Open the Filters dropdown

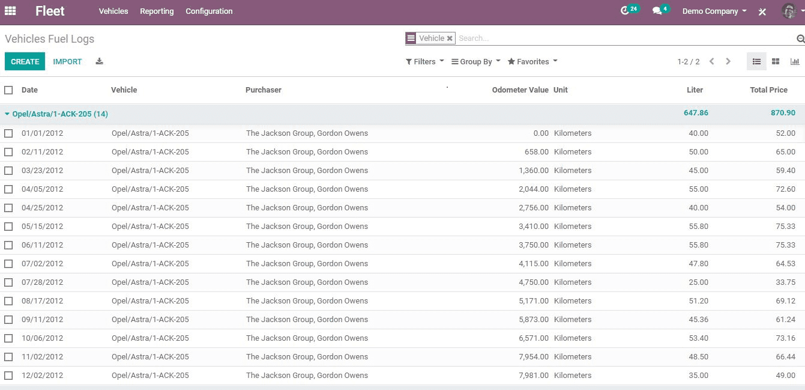425,61
